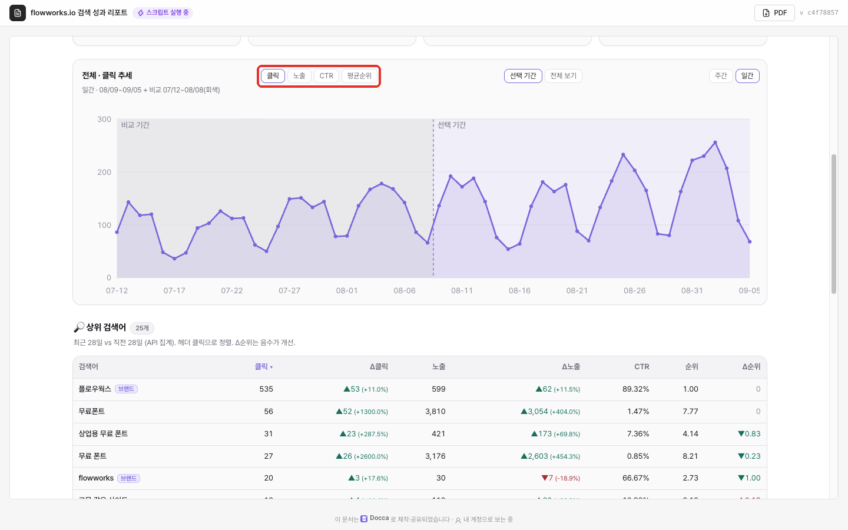Sort table by CTR column header
Viewport: 848px width, 530px height.
(x=642, y=367)
